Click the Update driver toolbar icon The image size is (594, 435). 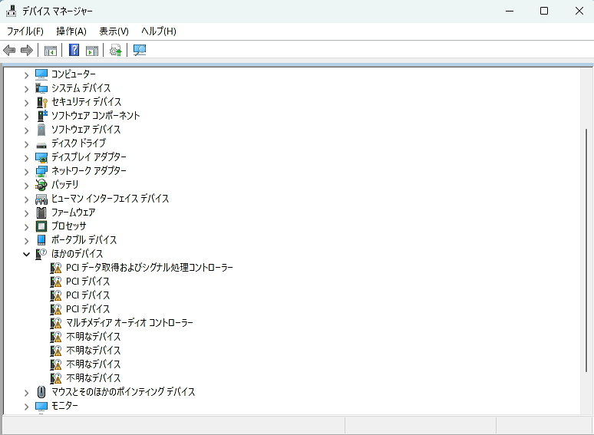coord(116,50)
